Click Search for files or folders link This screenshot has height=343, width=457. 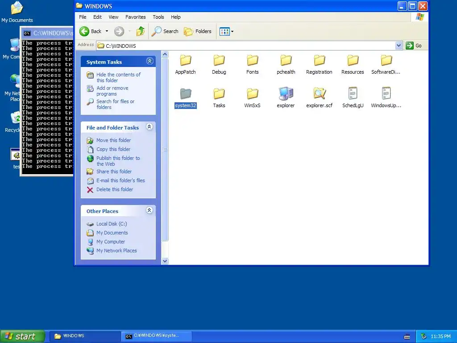[115, 104]
